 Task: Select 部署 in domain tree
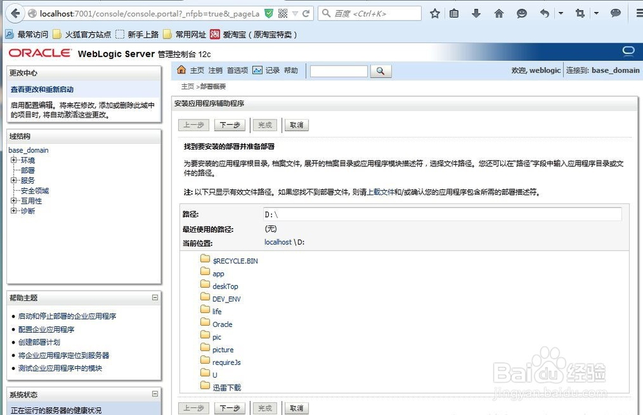coord(28,170)
